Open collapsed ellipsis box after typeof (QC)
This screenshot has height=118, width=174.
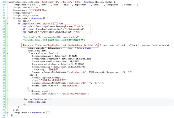tap(55, 24)
